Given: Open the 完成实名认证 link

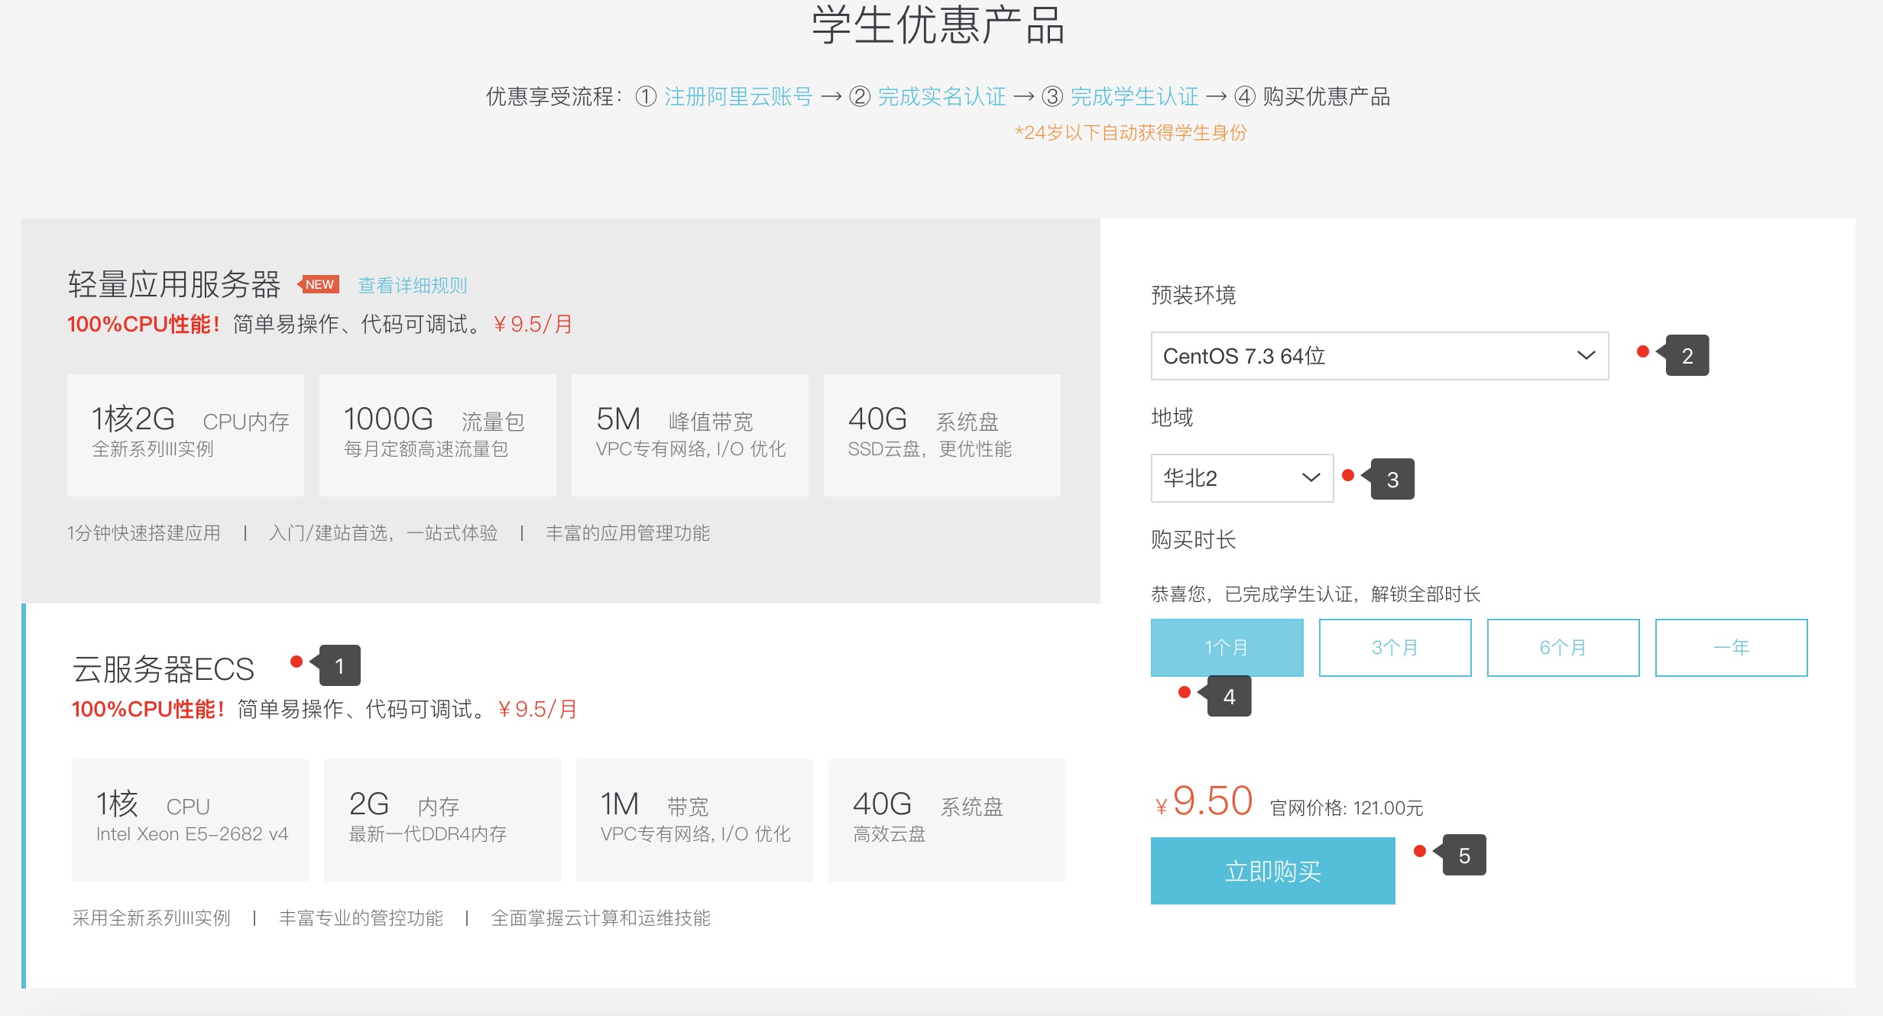Looking at the screenshot, I should tap(941, 97).
